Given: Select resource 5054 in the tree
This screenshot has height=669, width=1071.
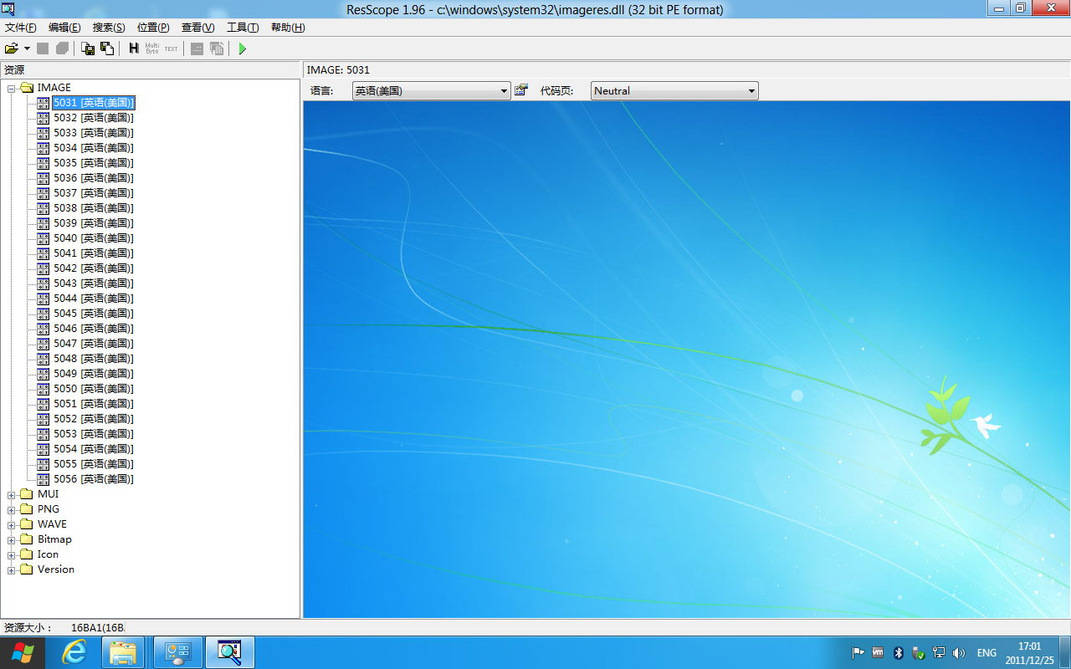Looking at the screenshot, I should click(94, 449).
